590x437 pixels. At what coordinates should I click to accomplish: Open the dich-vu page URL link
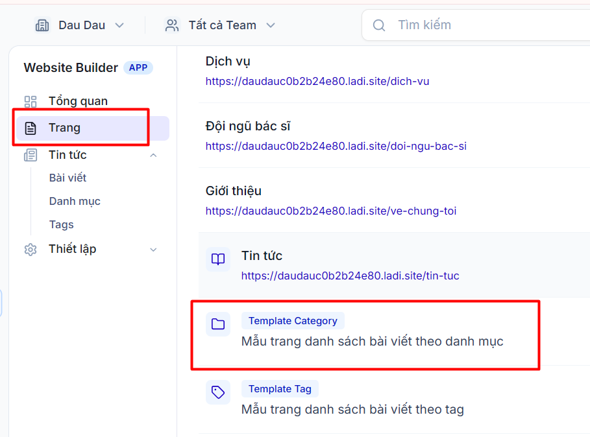click(317, 81)
